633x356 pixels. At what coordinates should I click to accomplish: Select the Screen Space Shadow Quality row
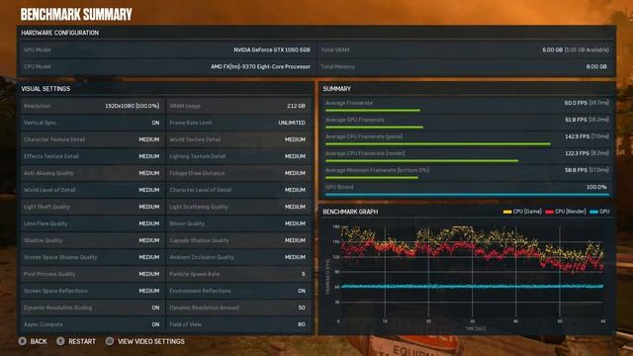[92, 257]
